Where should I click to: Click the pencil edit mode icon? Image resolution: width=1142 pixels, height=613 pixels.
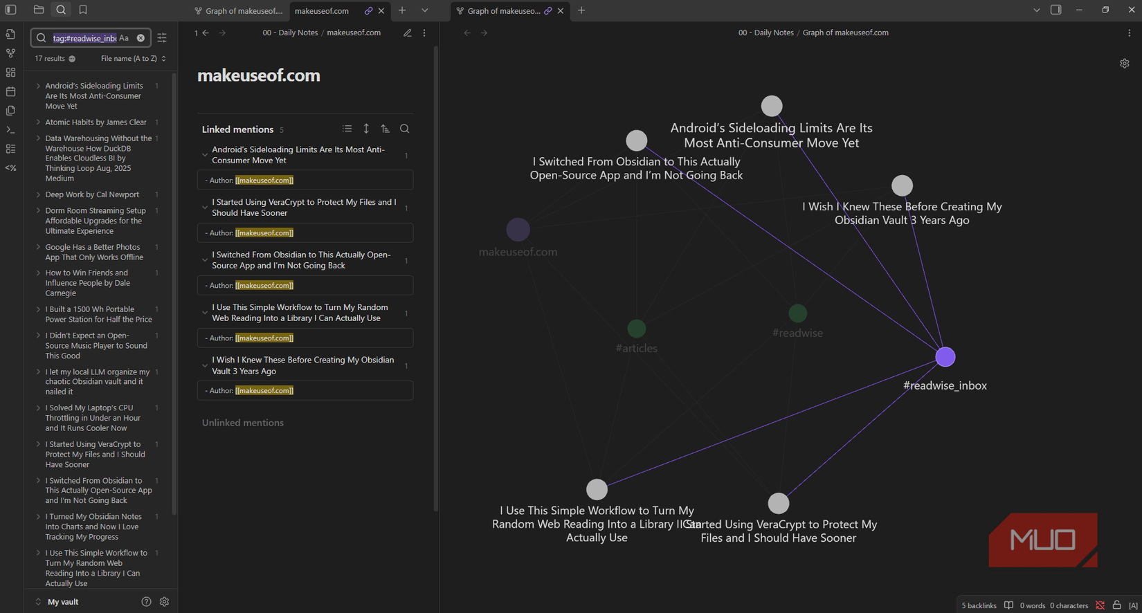[x=408, y=33]
